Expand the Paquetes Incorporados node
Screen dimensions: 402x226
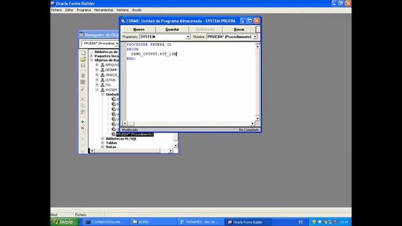coord(91,56)
